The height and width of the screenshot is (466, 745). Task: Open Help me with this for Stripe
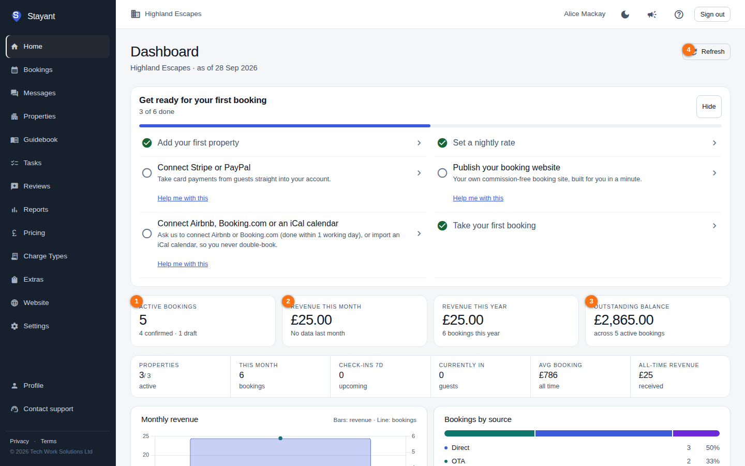183,198
